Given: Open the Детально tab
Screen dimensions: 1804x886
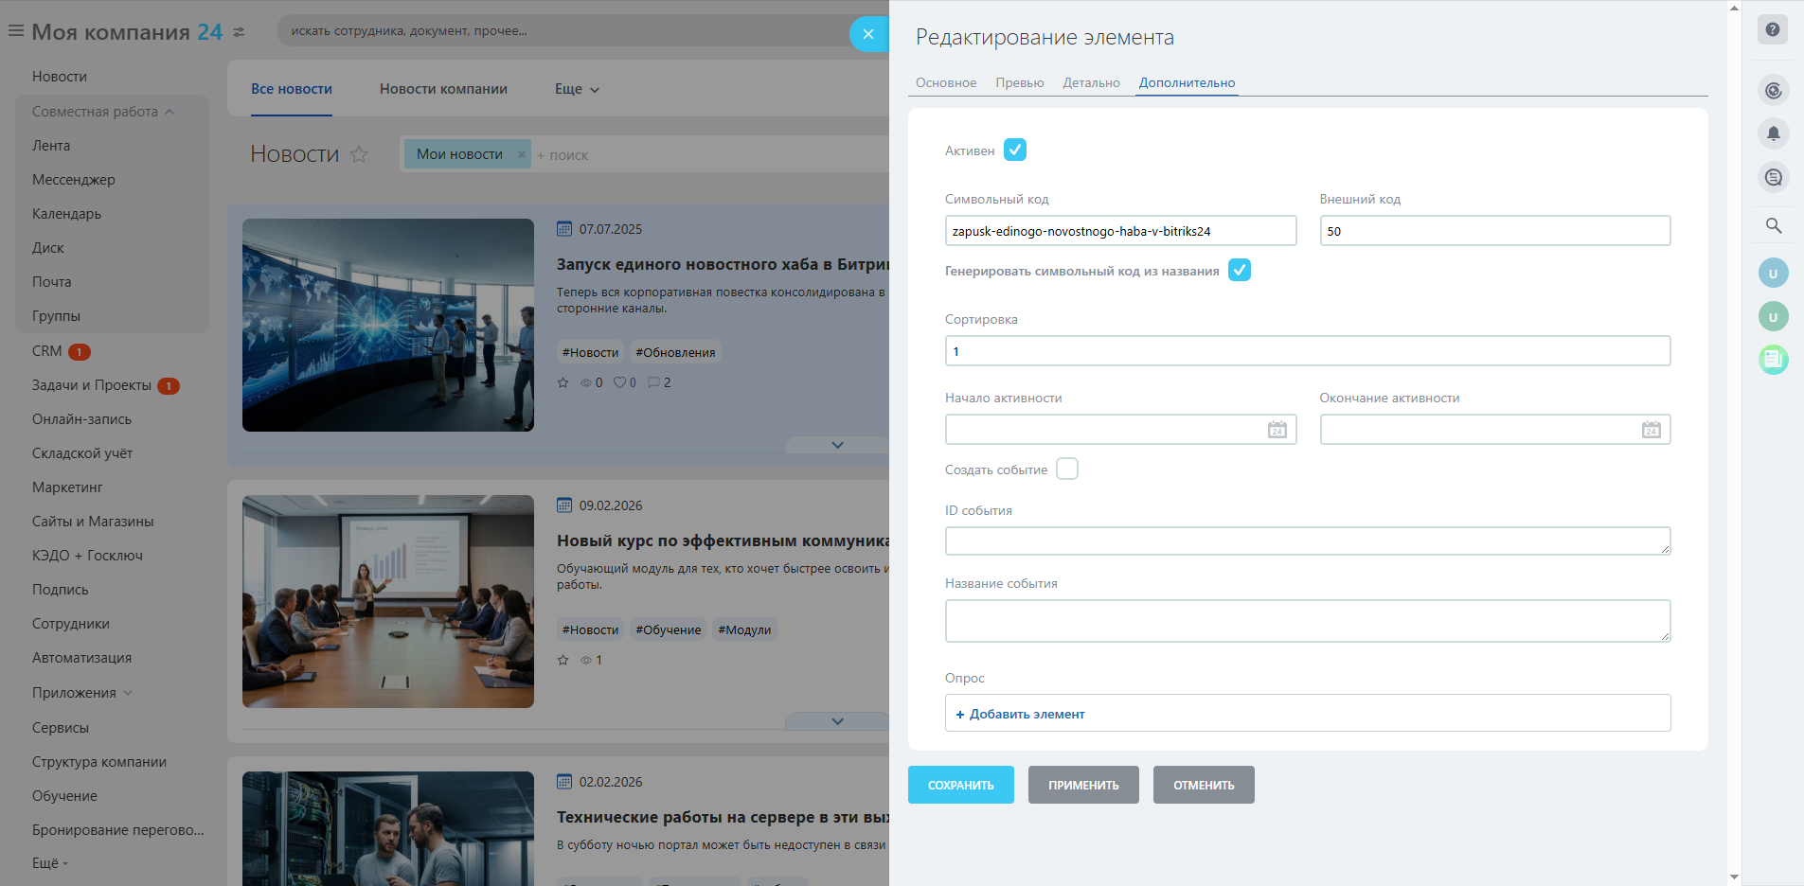Looking at the screenshot, I should pos(1091,83).
